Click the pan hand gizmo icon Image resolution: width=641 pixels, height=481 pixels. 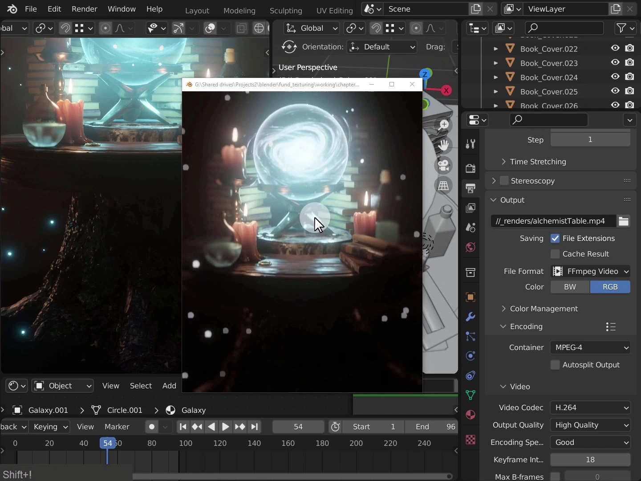pos(443,145)
